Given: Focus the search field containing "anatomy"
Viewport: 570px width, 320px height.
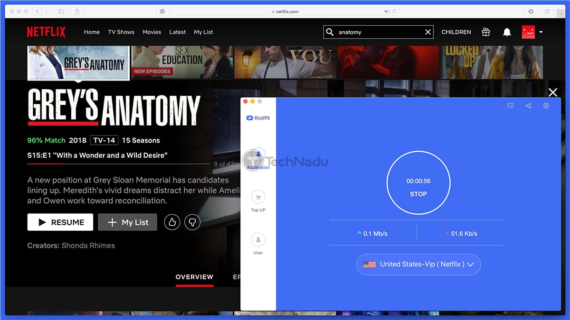Looking at the screenshot, I should [x=379, y=32].
